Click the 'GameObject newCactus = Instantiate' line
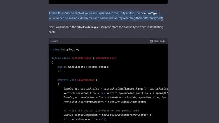Viewport: 219px width, 123px height. click(116, 97)
